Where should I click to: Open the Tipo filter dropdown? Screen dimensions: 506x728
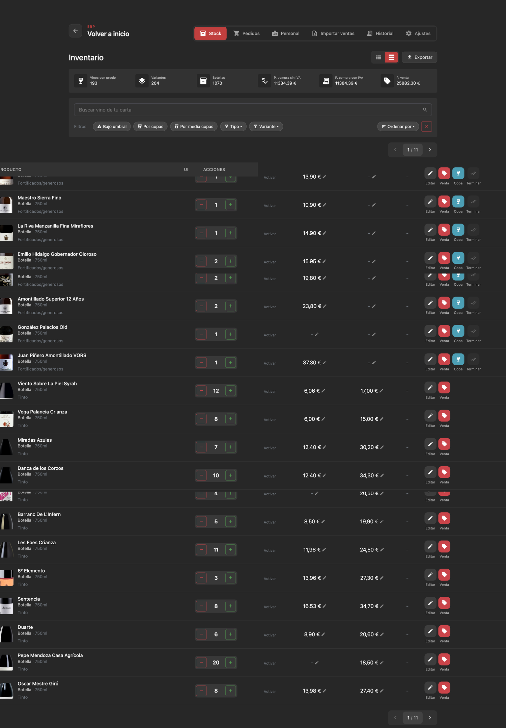click(233, 127)
